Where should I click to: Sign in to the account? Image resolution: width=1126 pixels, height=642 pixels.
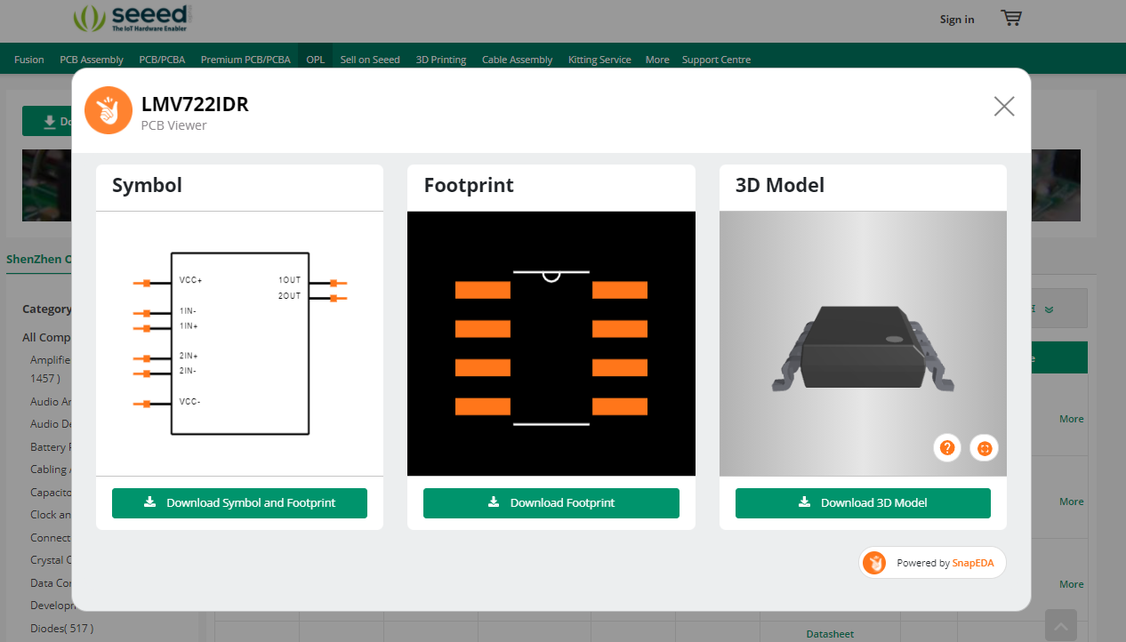(957, 20)
